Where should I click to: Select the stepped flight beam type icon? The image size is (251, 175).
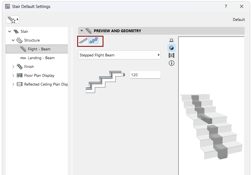94,40
